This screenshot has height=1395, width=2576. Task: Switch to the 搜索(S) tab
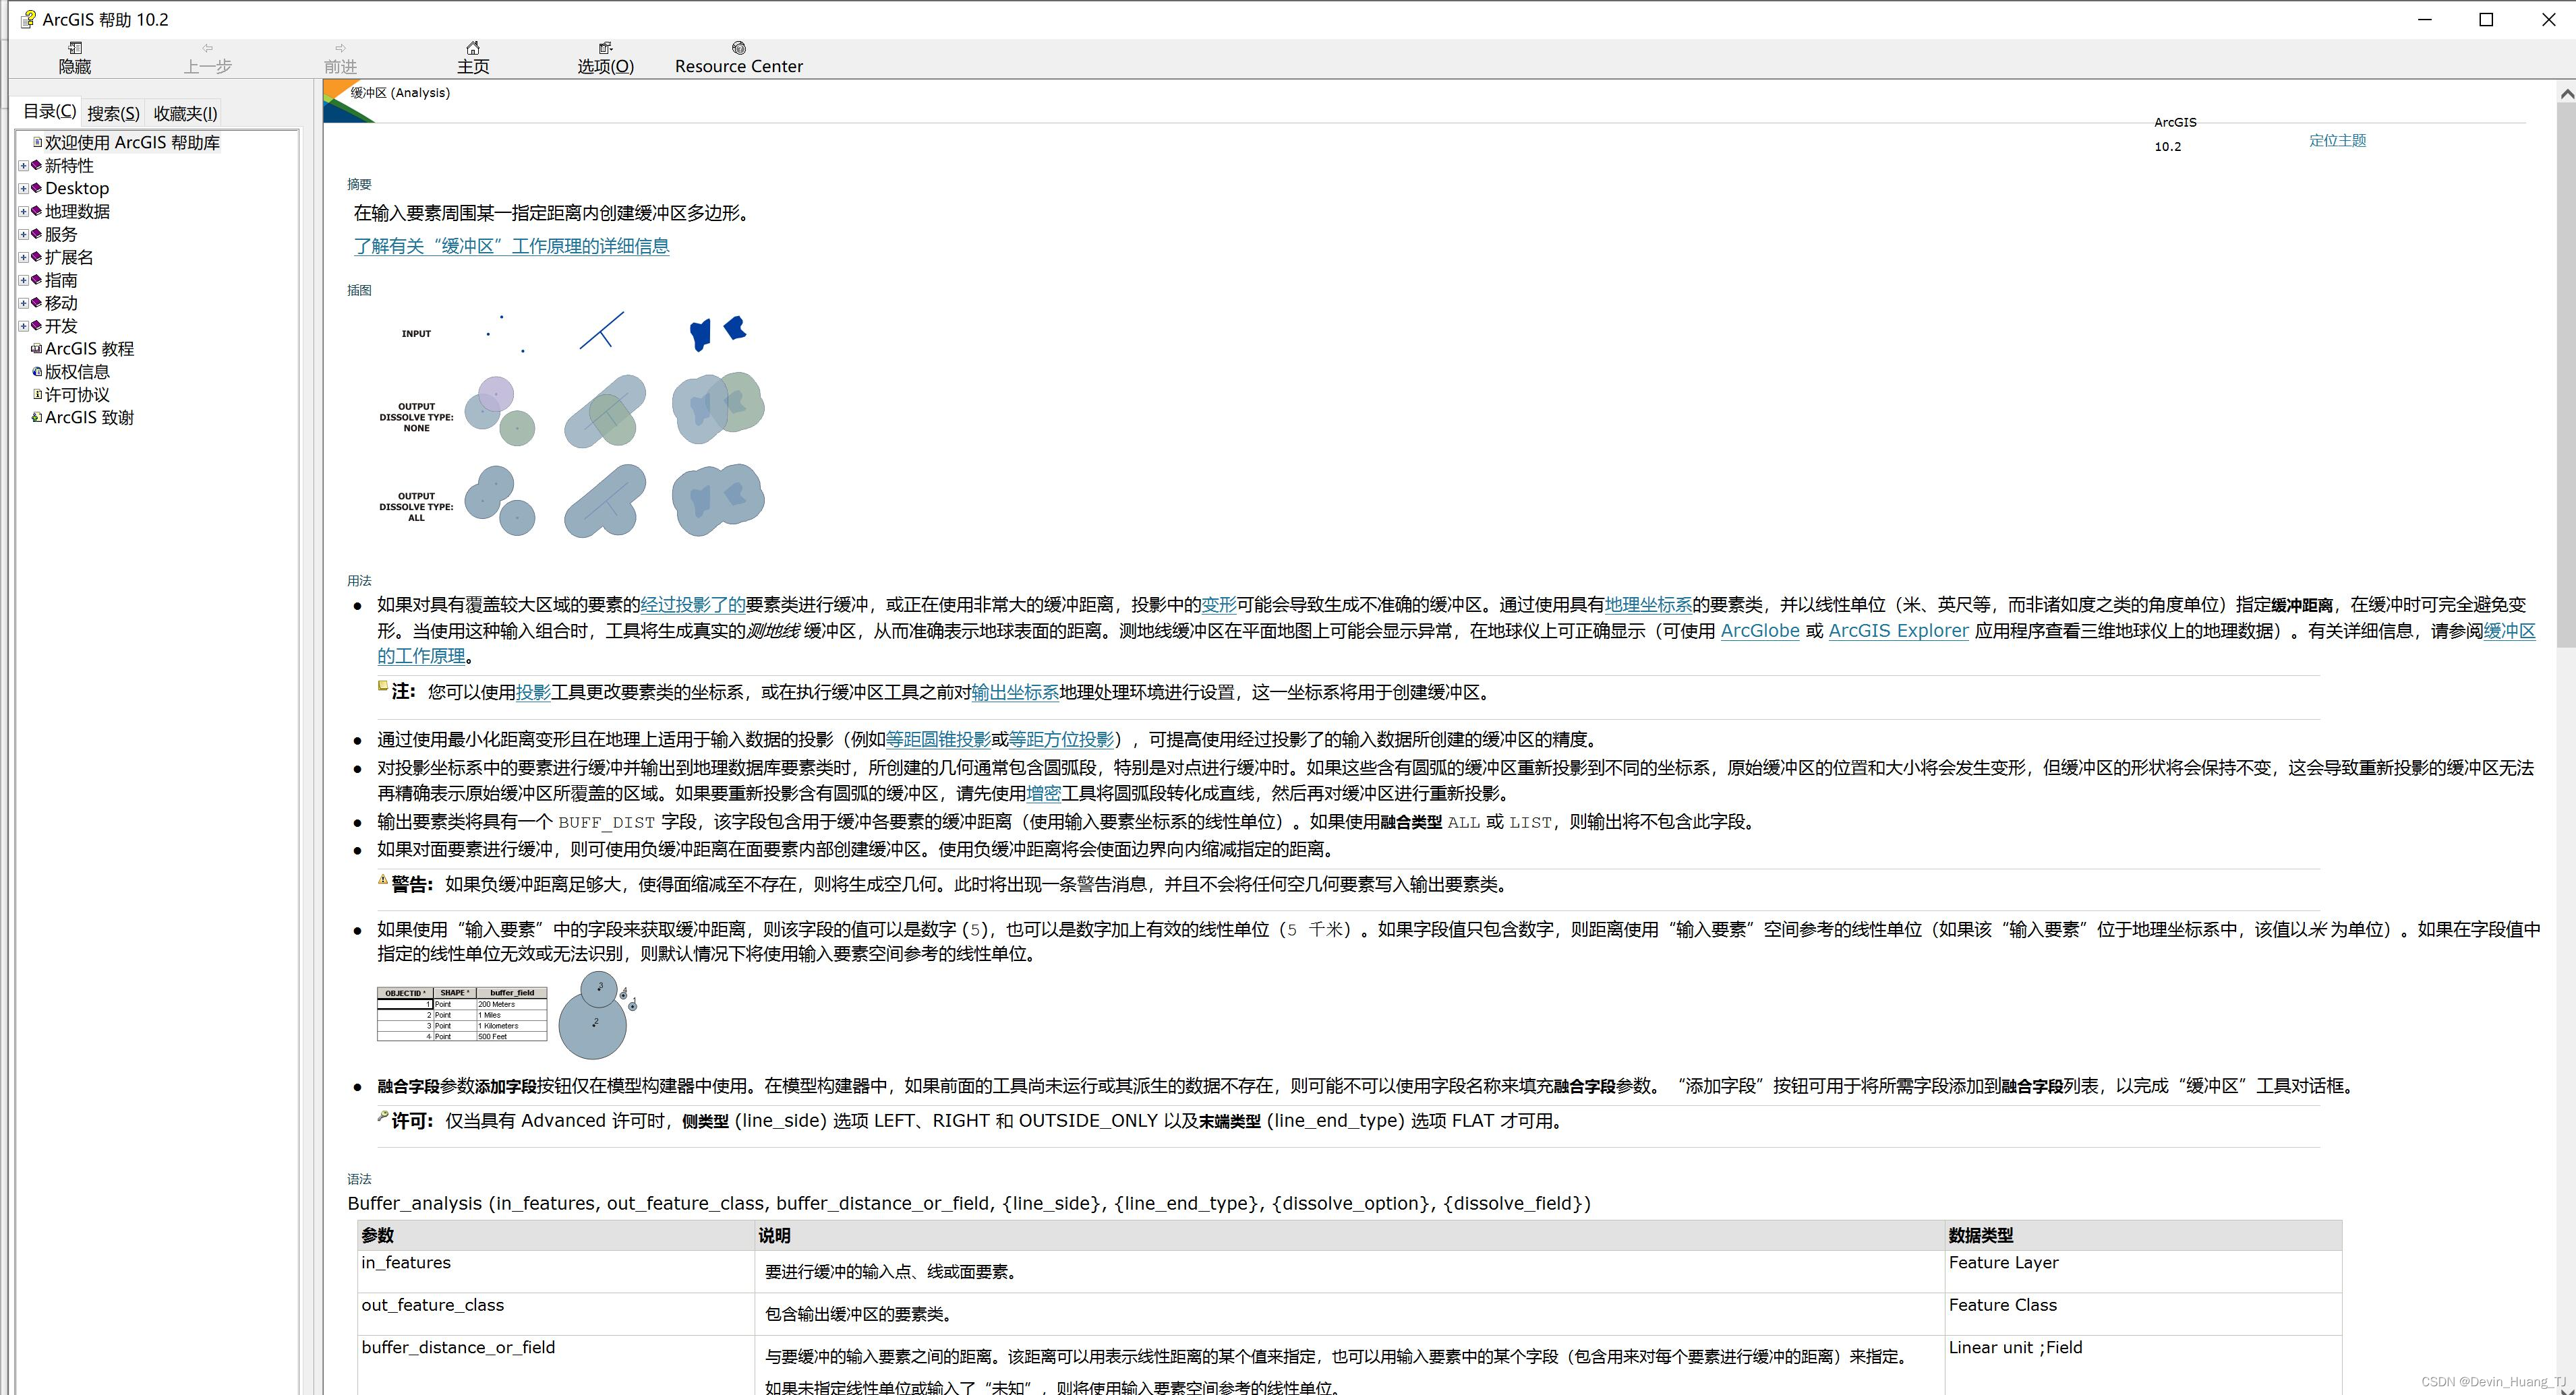pos(113,113)
